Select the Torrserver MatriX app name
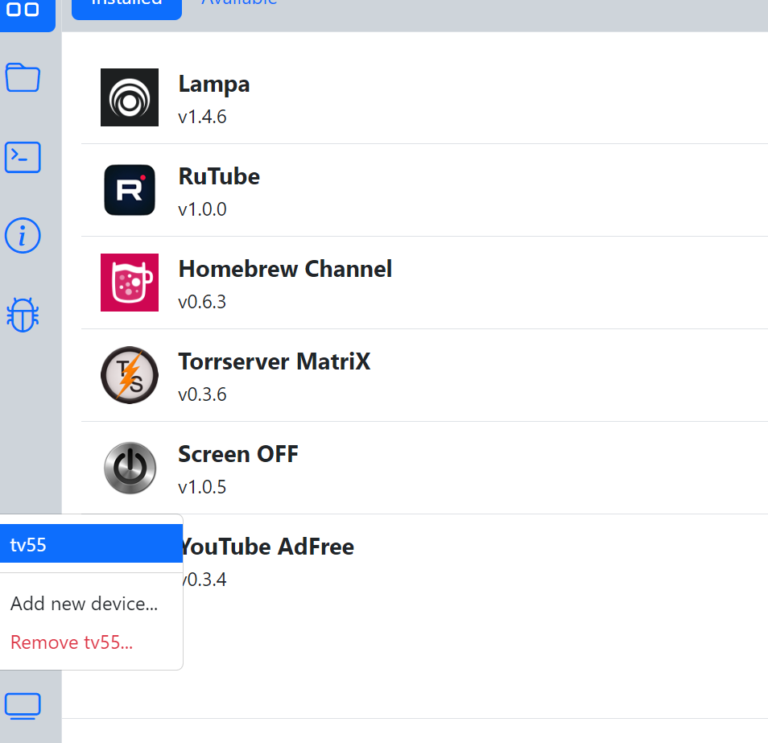Image resolution: width=768 pixels, height=743 pixels. click(275, 361)
